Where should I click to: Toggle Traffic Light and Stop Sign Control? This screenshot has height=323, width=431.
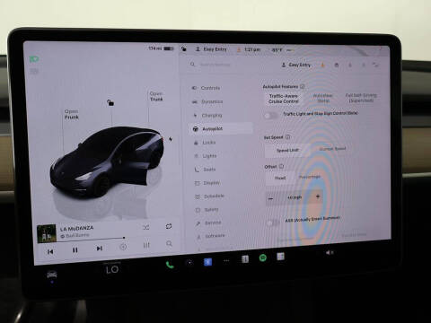pyautogui.click(x=271, y=116)
